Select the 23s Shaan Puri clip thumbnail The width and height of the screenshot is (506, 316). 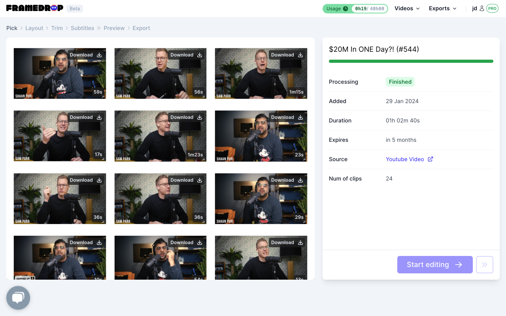point(261,136)
